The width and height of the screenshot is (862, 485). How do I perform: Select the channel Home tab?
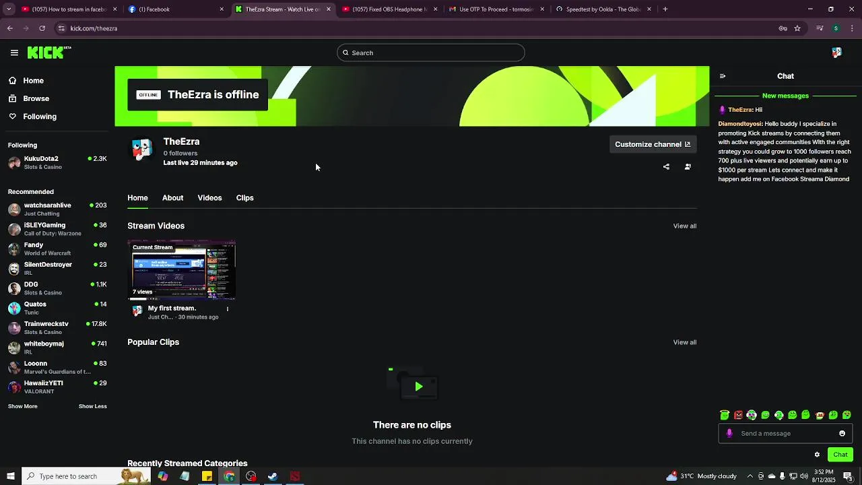137,197
